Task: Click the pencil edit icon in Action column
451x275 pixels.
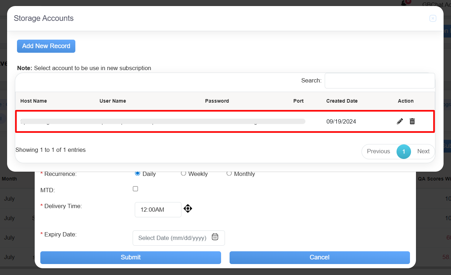Action: [x=400, y=121]
